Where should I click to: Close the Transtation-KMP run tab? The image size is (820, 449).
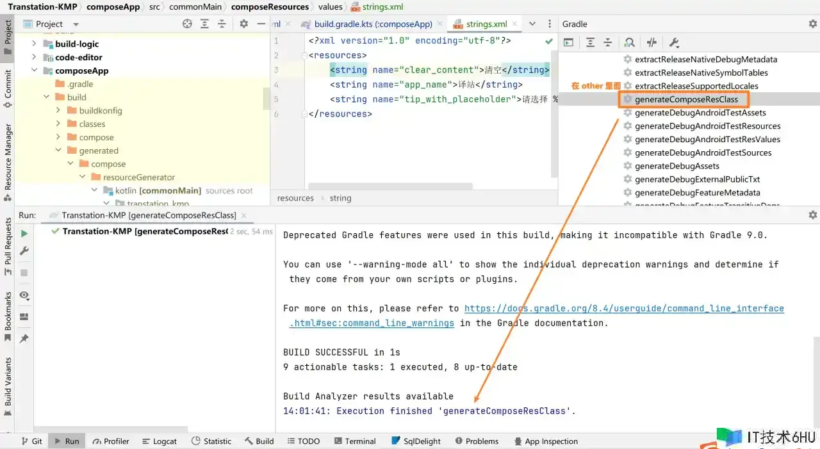tap(244, 215)
